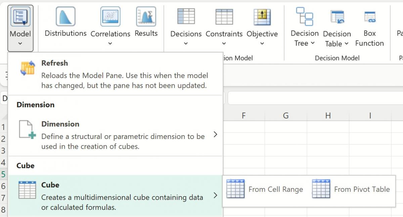Viewport: 403px width, 217px height.
Task: Click the Model ribbon icon
Action: [20, 17]
